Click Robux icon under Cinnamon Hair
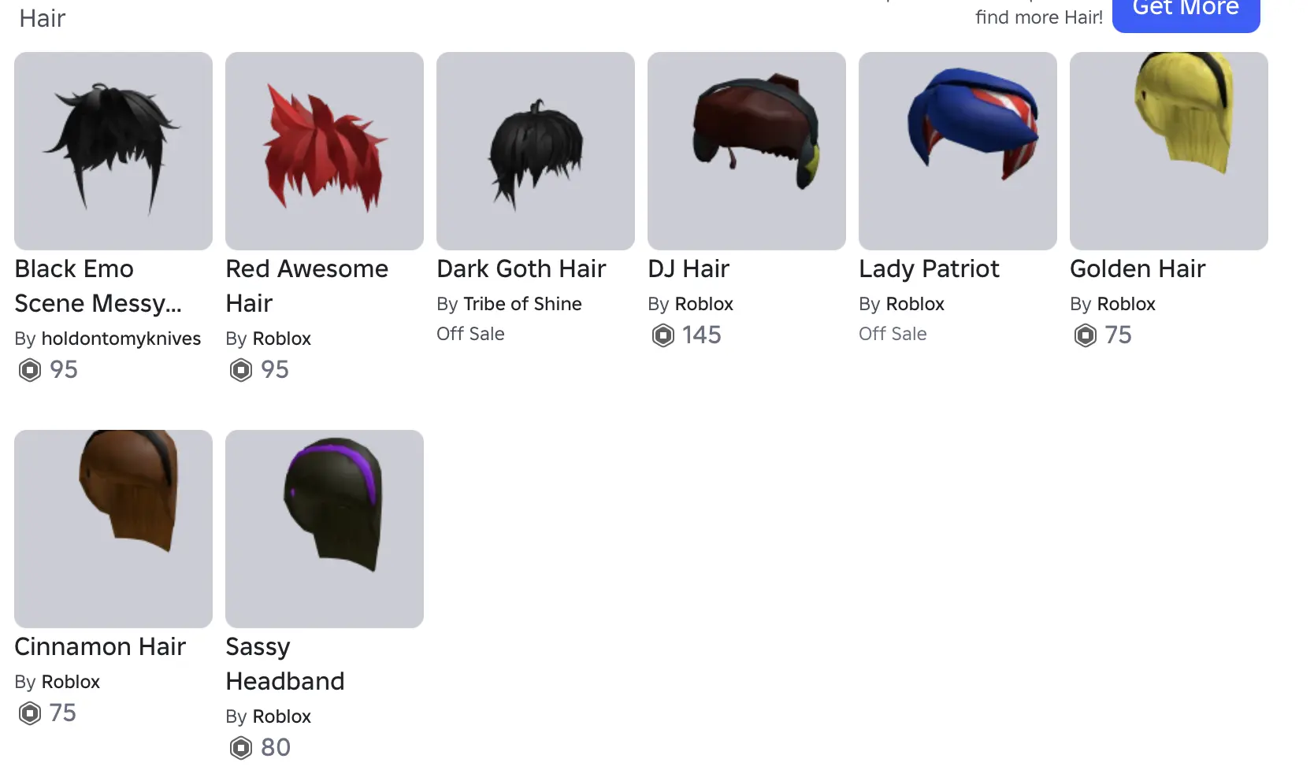1314x781 pixels. click(x=30, y=713)
